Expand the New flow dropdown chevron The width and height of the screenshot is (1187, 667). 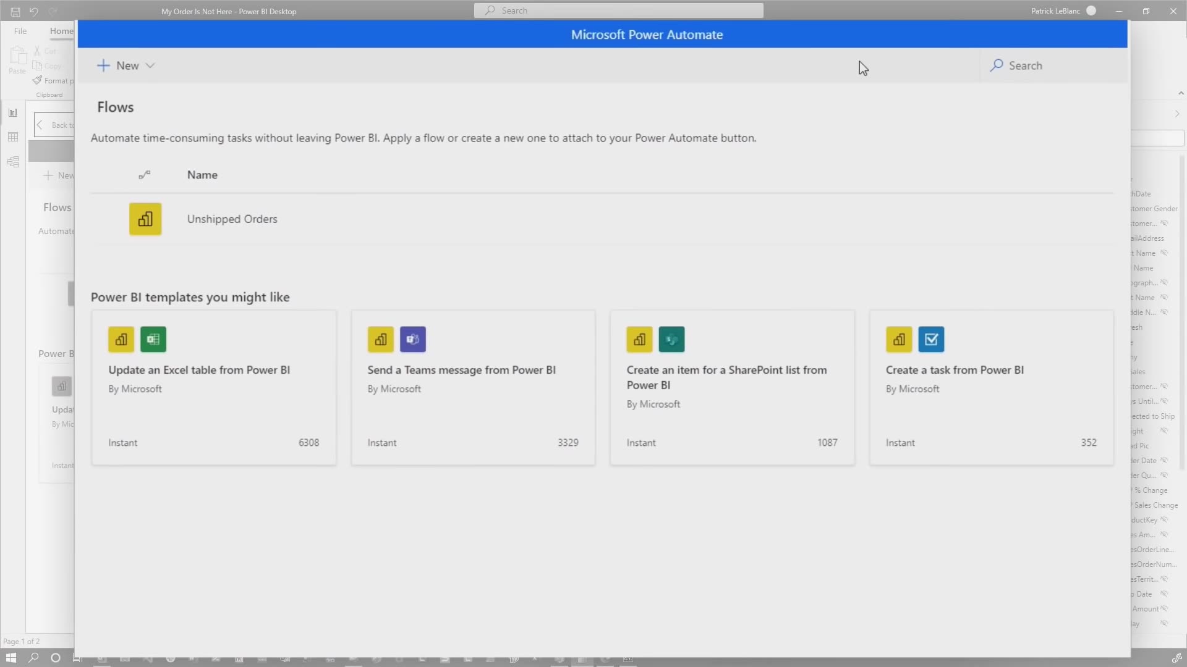(x=150, y=65)
